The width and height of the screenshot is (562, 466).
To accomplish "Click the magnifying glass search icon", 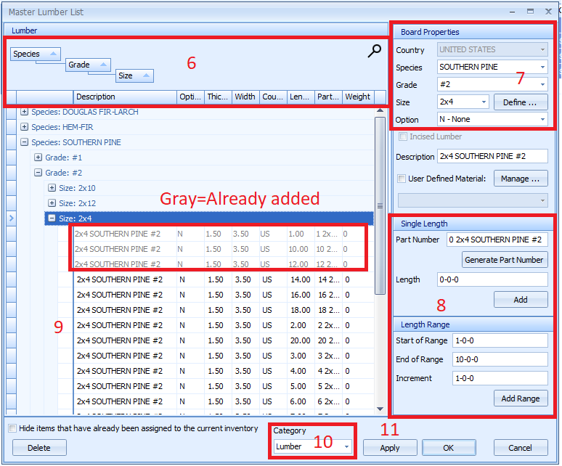I will coord(375,51).
